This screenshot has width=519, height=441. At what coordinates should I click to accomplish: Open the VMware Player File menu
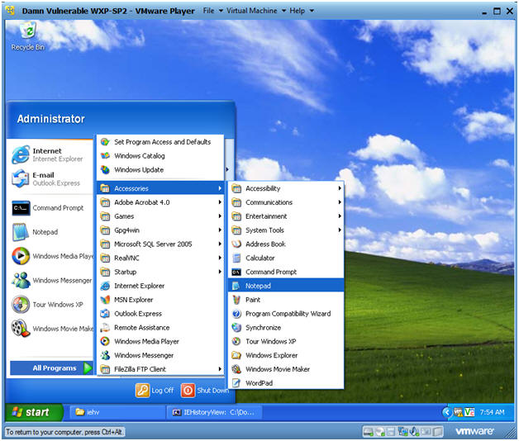pos(212,11)
